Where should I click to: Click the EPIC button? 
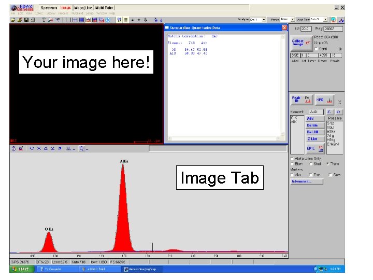(315, 149)
